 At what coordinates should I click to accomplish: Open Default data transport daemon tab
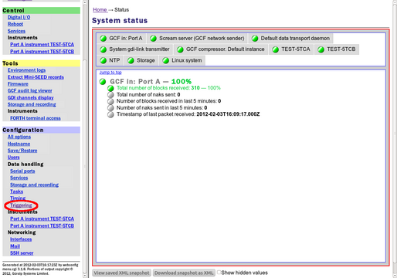click(x=291, y=39)
